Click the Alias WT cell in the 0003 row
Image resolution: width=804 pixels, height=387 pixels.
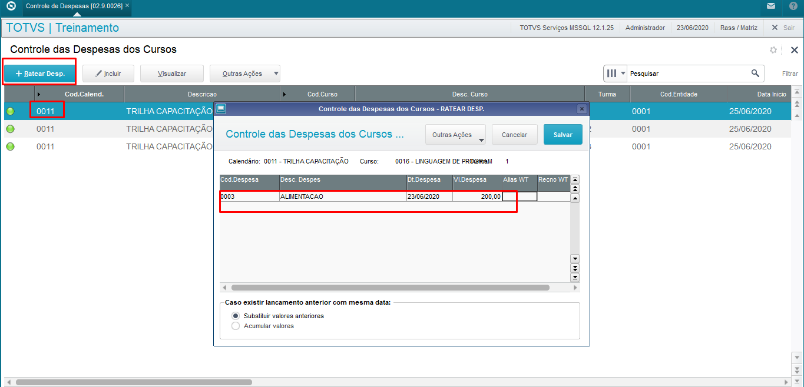pos(520,196)
